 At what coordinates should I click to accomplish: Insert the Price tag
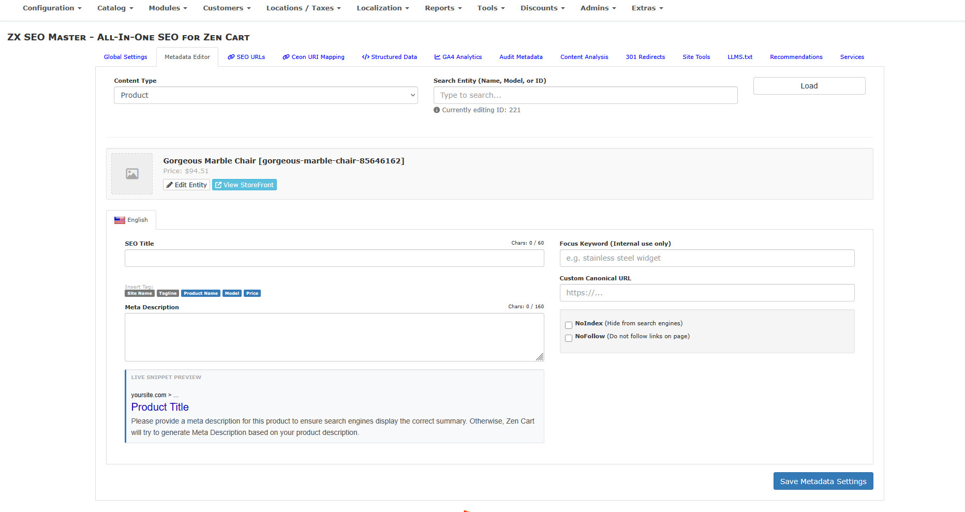(x=252, y=293)
